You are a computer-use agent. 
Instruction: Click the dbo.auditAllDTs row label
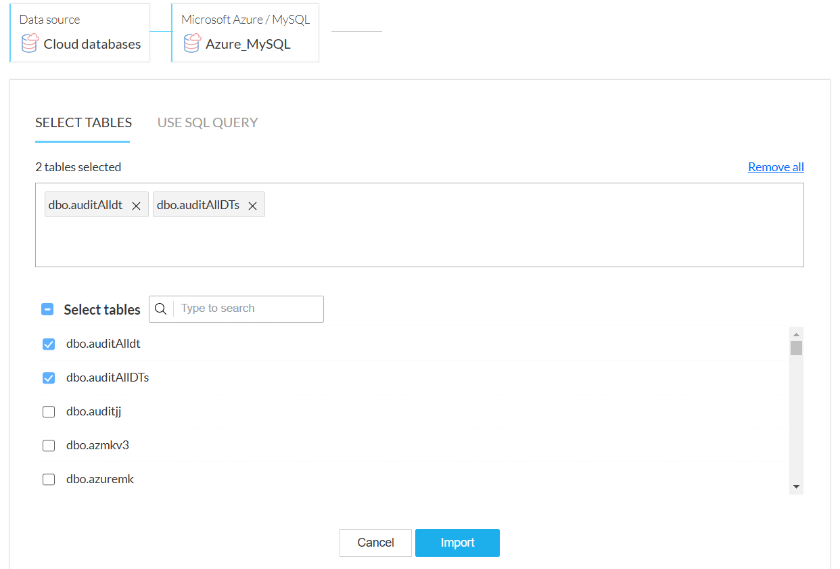point(108,378)
